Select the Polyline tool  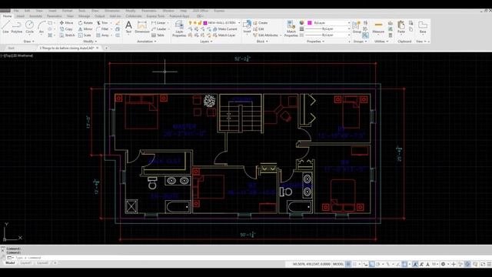pyautogui.click(x=17, y=27)
